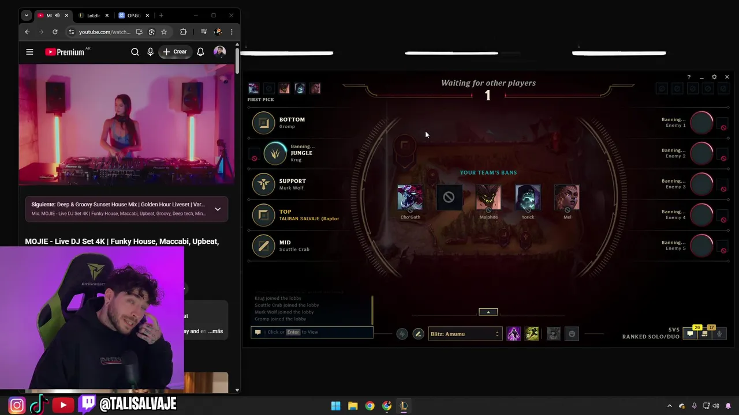Viewport: 739px width, 415px height.
Task: Start YouTube voice search microphone
Action: pyautogui.click(x=151, y=52)
